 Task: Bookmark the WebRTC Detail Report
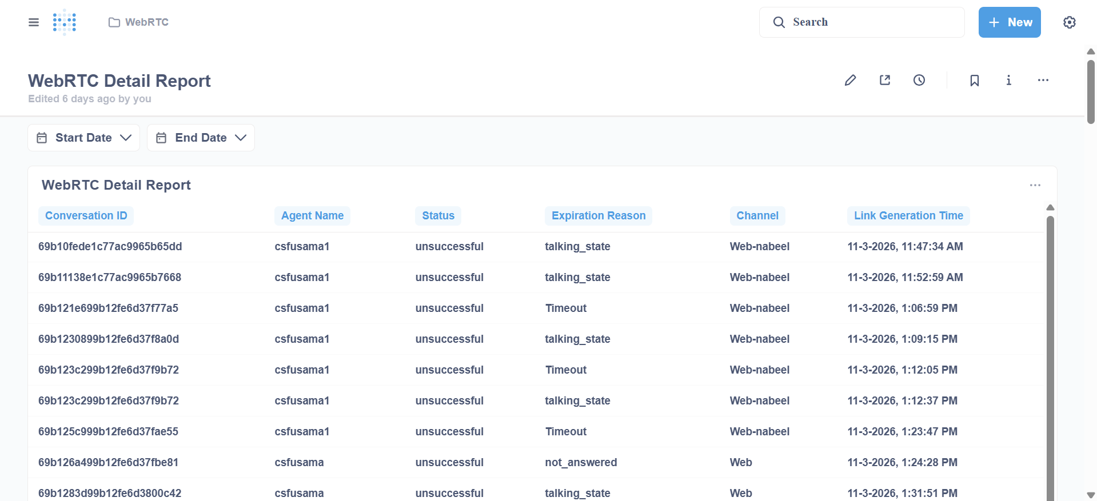(974, 81)
